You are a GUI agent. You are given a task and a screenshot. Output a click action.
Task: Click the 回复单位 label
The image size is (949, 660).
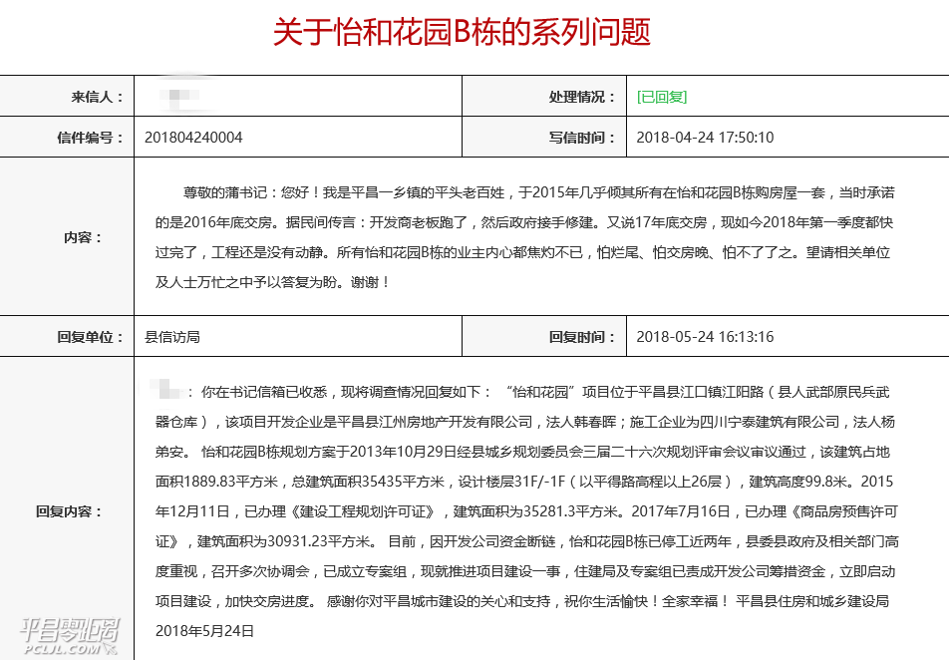[x=91, y=337]
